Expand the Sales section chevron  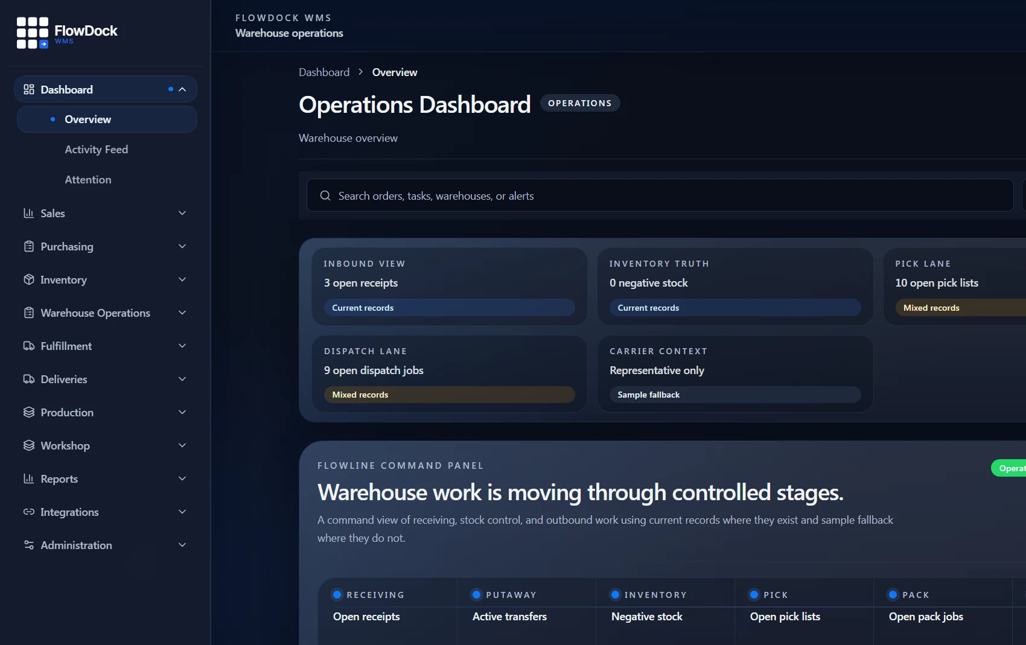(x=182, y=213)
